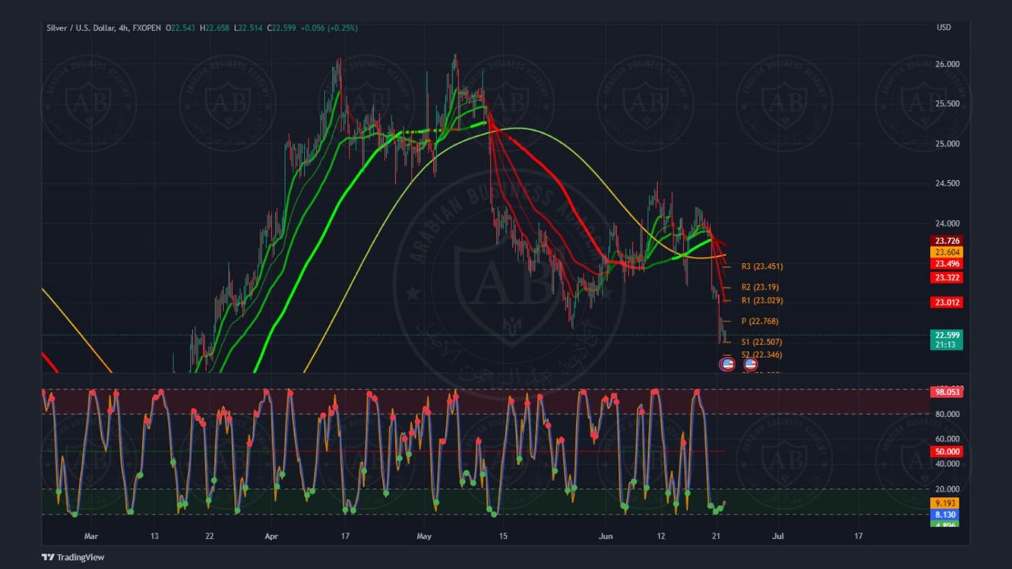Click the 21 date label on time axis
This screenshot has height=569, width=1012.
(x=716, y=536)
